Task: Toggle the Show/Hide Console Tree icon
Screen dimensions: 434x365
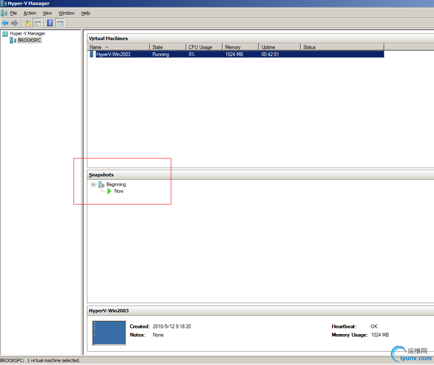Action: (x=37, y=23)
